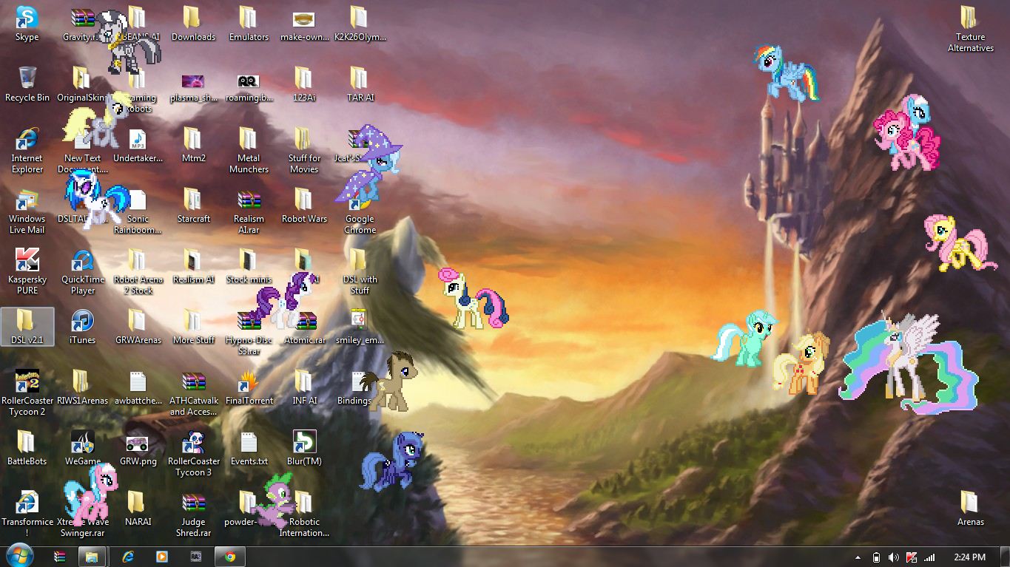Select the DSL with Stuff folder
This screenshot has height=567, width=1010.
tap(360, 271)
